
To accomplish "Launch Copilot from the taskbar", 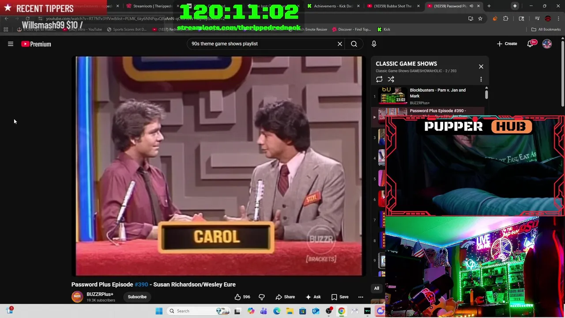I will click(x=251, y=311).
